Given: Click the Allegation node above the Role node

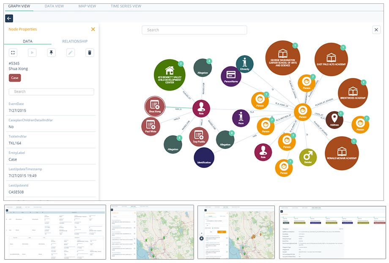Looking at the screenshot, I should click(203, 68).
